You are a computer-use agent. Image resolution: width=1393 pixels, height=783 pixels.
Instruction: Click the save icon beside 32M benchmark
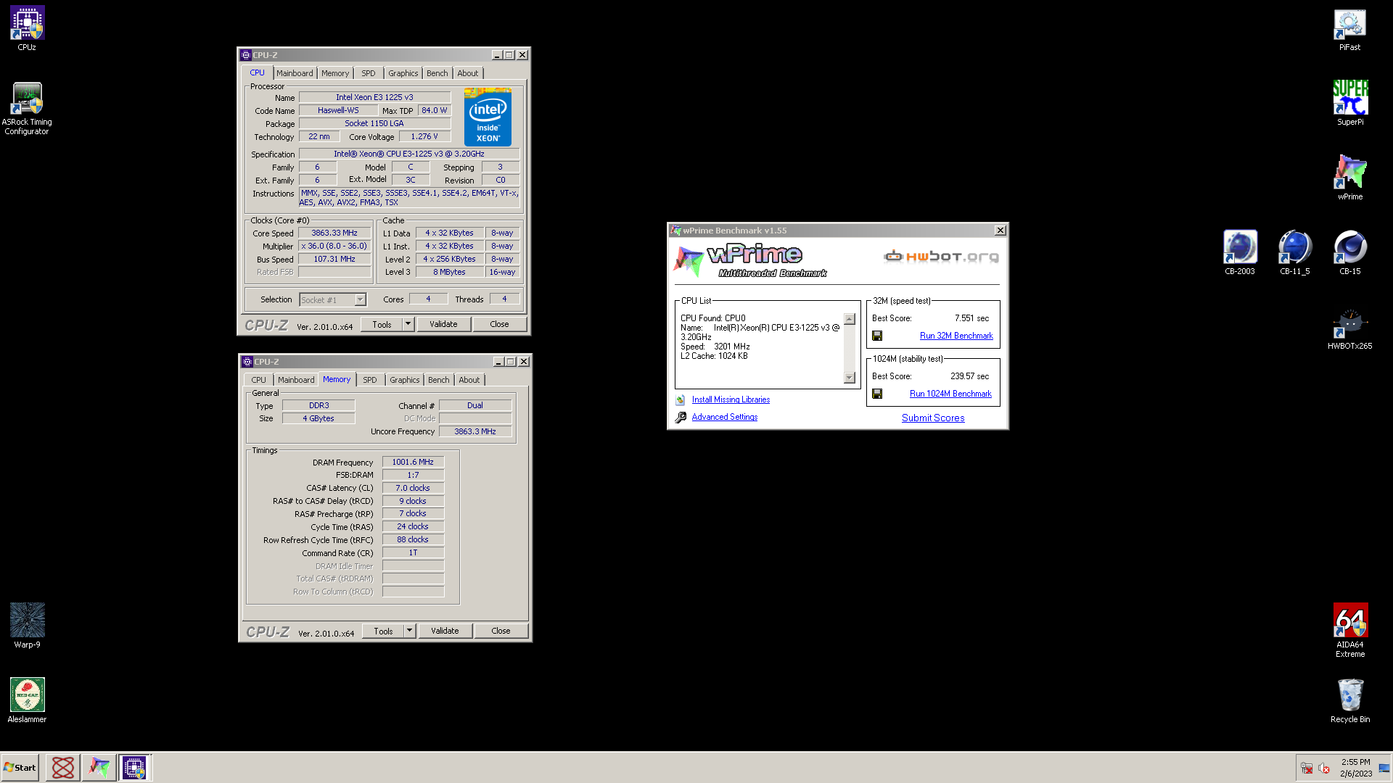877,336
